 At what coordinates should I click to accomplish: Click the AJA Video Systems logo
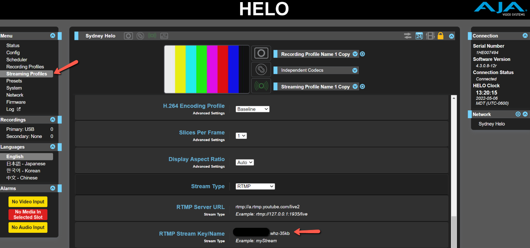tap(499, 9)
